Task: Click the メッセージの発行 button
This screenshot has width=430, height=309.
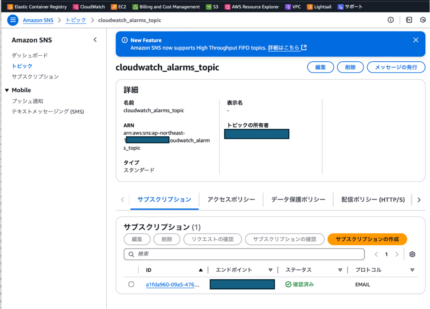Action: 396,68
